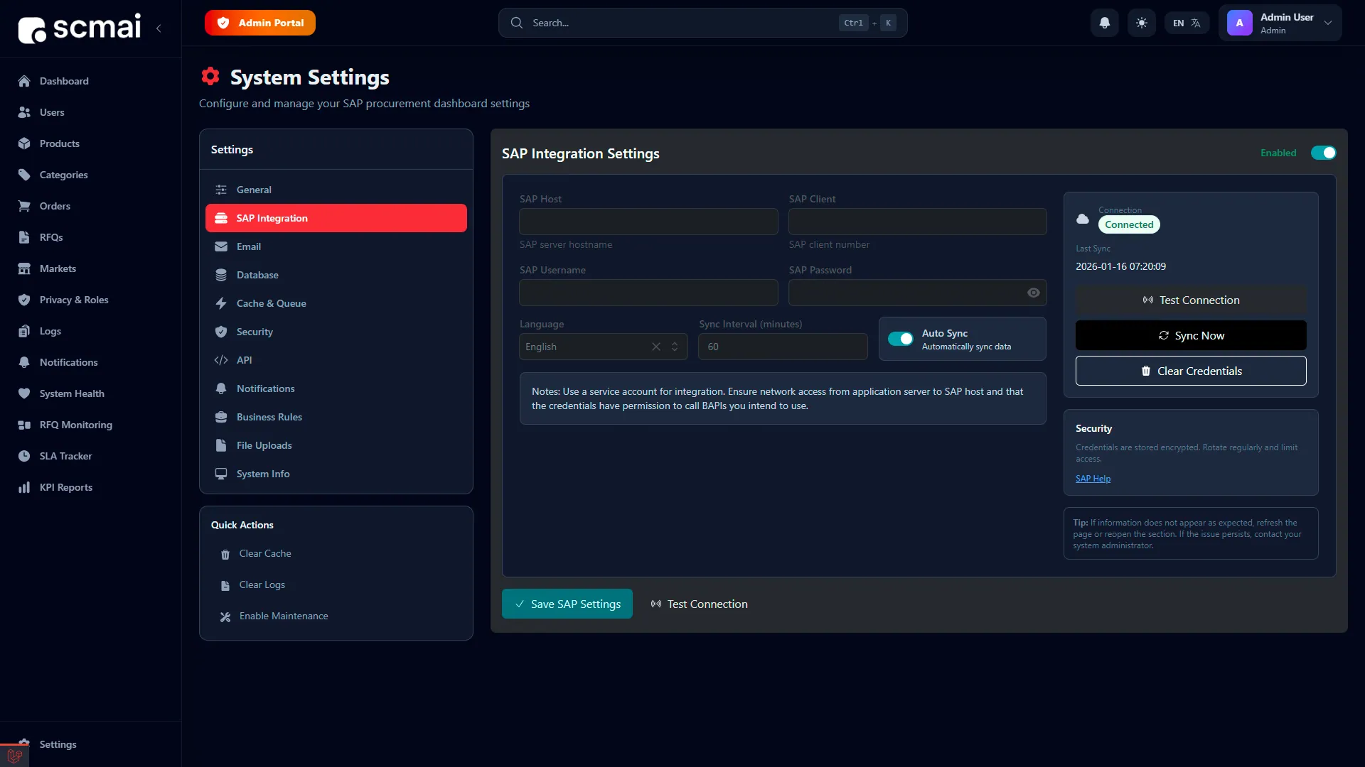Click Test Connection in the connection card
The image size is (1365, 767).
tap(1191, 300)
